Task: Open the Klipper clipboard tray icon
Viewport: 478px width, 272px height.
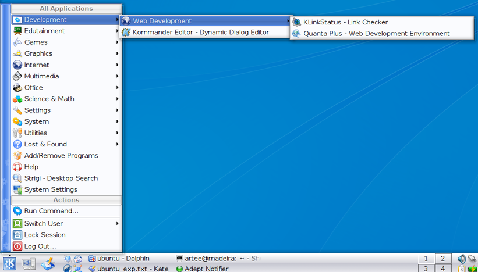Action: [462, 269]
